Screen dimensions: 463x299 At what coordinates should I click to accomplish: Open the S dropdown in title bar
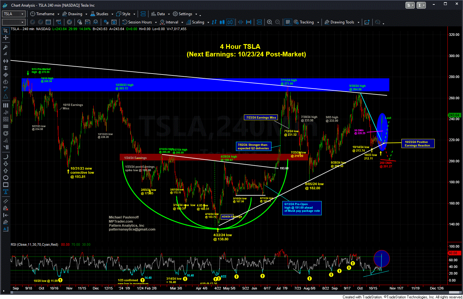(410, 5)
